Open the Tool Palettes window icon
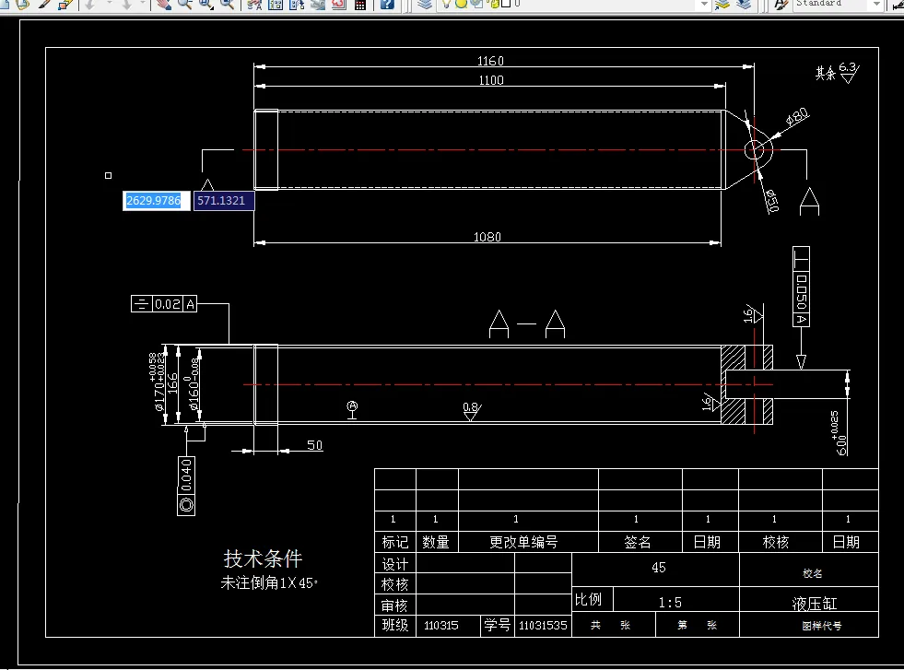904x670 pixels. (297, 4)
